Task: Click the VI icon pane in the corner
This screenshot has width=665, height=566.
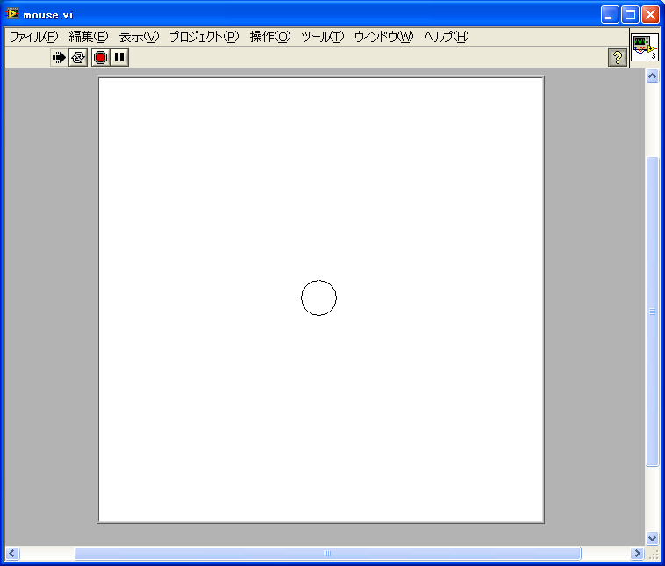Action: click(645, 47)
